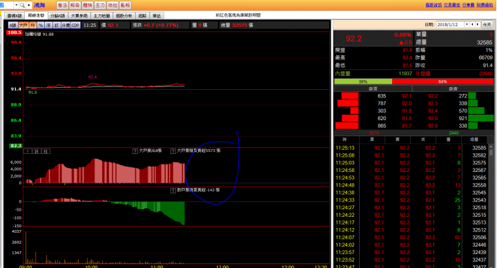
Task: Go to the next date arrow
Action: [x=478, y=24]
